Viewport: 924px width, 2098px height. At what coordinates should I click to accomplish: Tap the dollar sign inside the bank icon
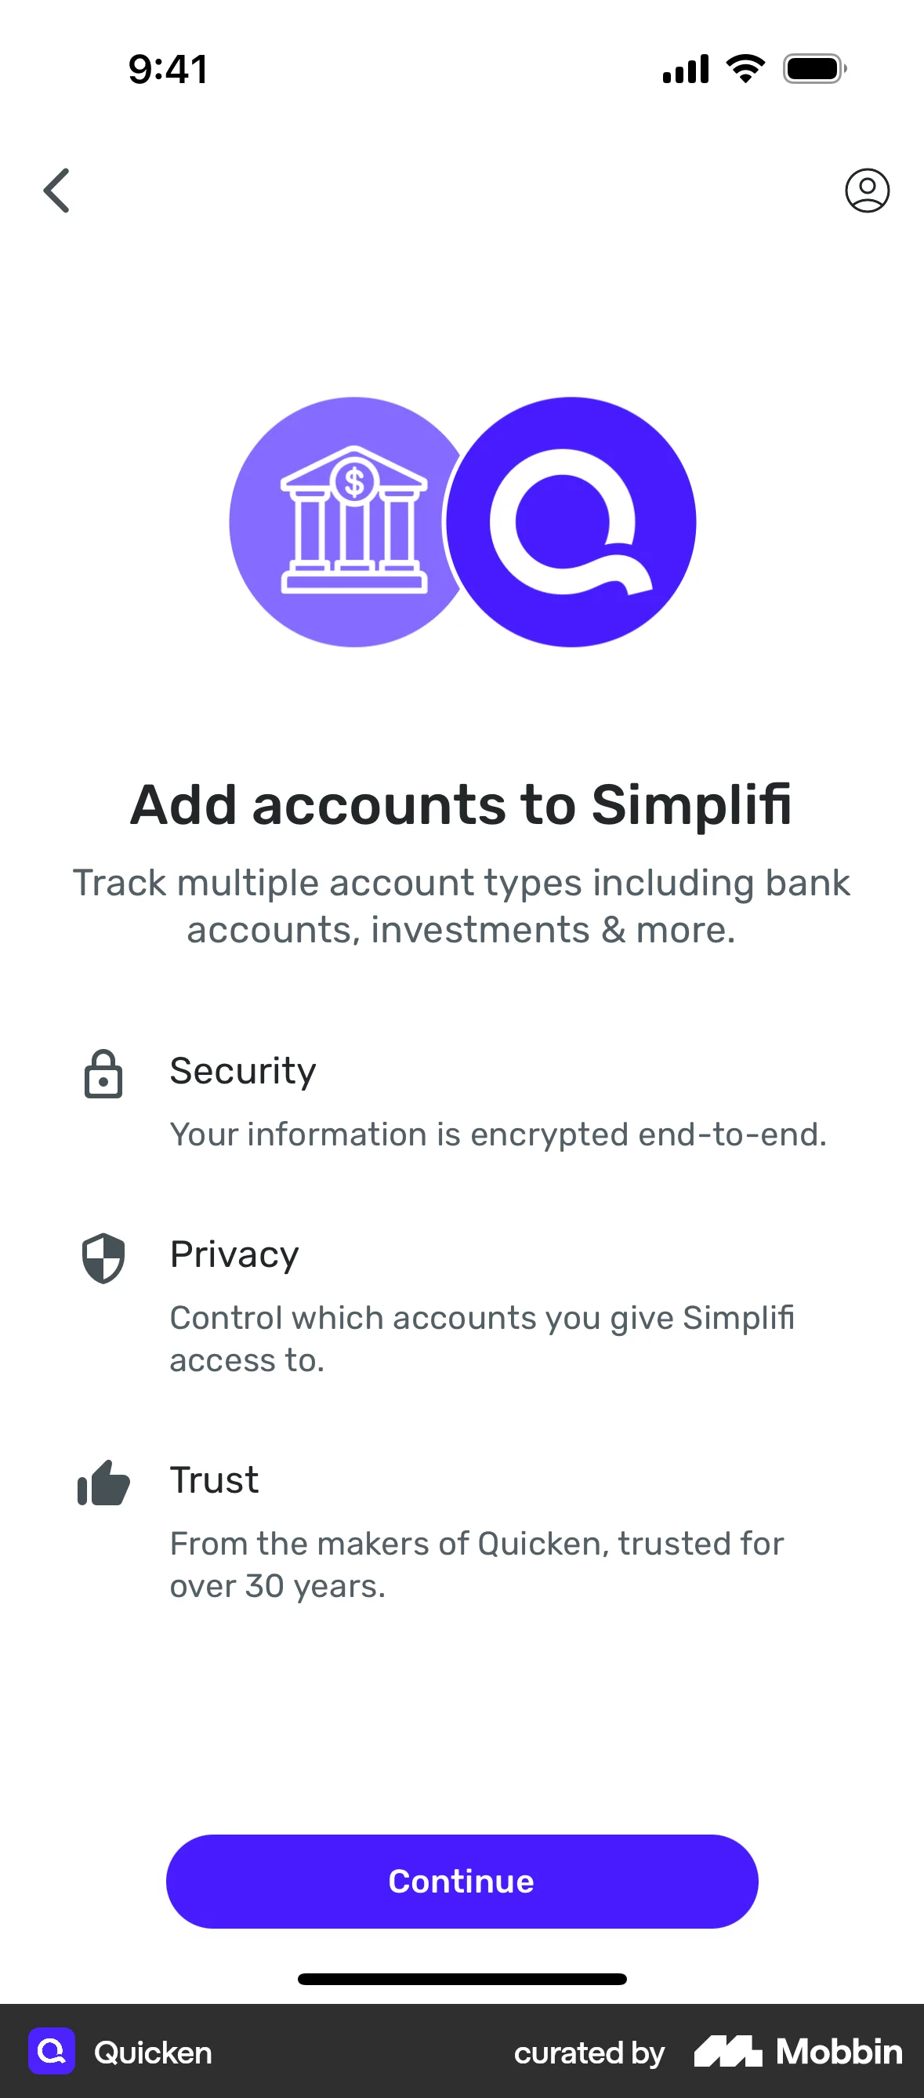click(354, 481)
